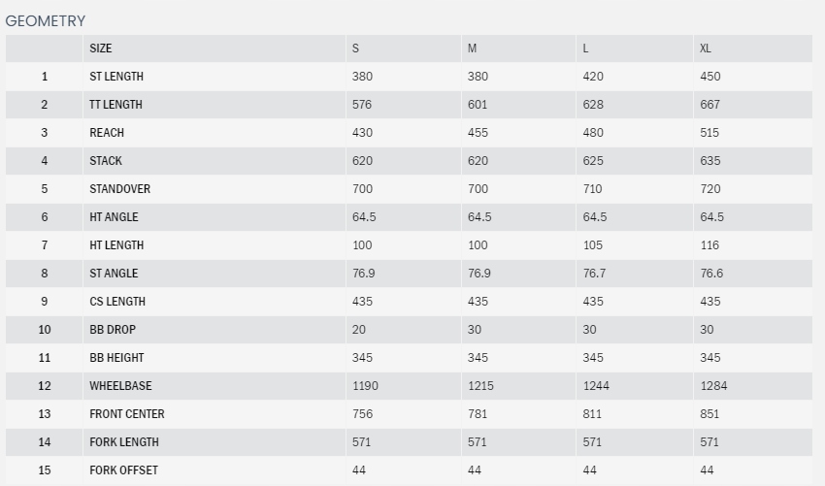
Task: Select the WHEELBASE row label
Action: (x=120, y=386)
